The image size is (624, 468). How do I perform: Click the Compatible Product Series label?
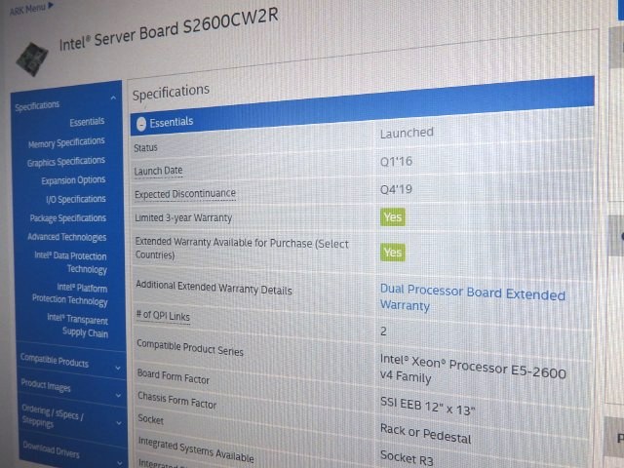190,348
